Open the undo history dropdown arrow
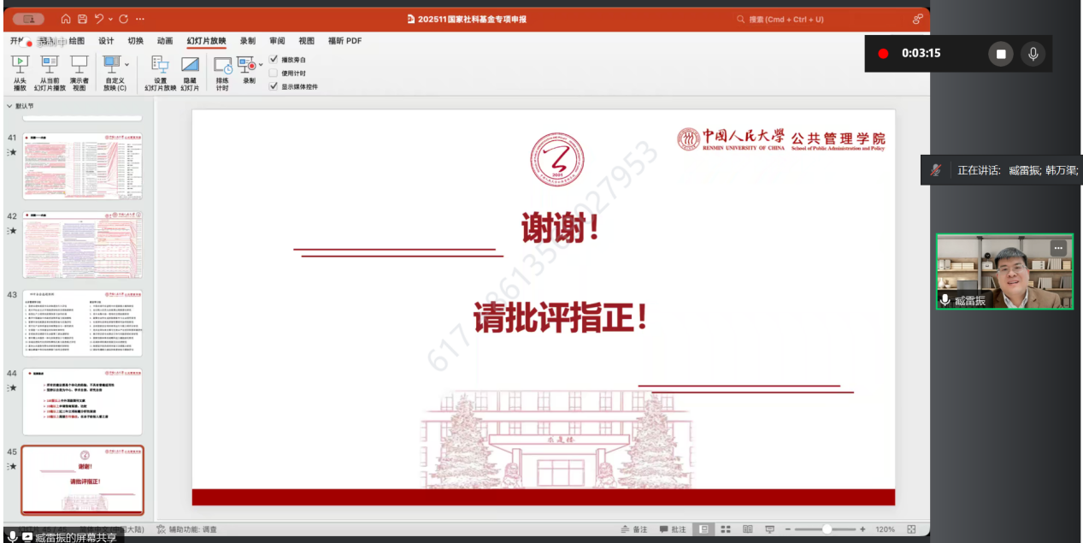Image resolution: width=1083 pixels, height=543 pixels. tap(110, 19)
